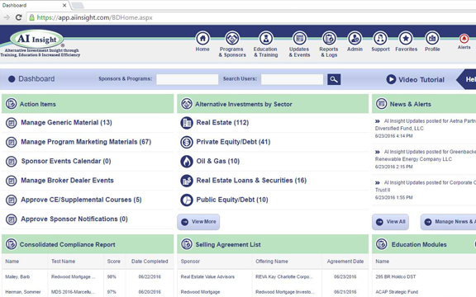Open Sponsor Events Calendar (0)
This screenshot has width=476, height=297.
coord(66,161)
